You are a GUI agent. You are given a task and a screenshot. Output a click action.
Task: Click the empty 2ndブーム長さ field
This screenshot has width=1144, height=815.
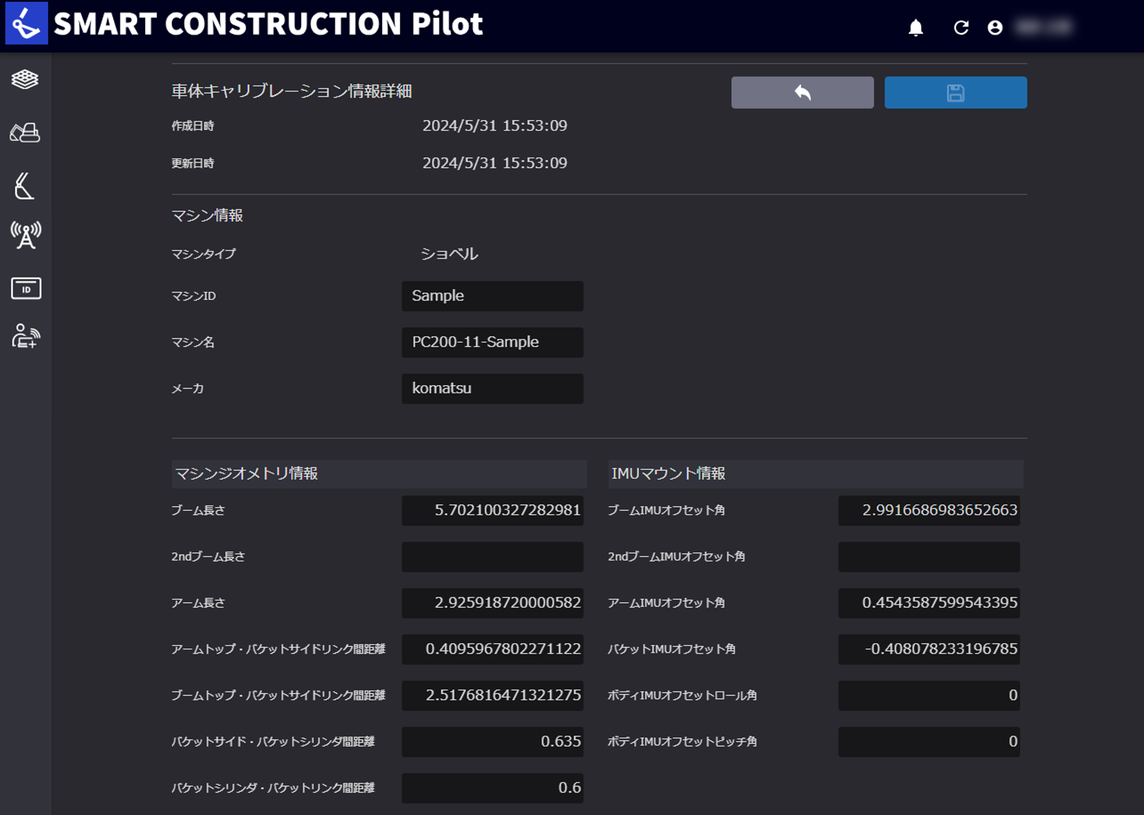(x=492, y=557)
